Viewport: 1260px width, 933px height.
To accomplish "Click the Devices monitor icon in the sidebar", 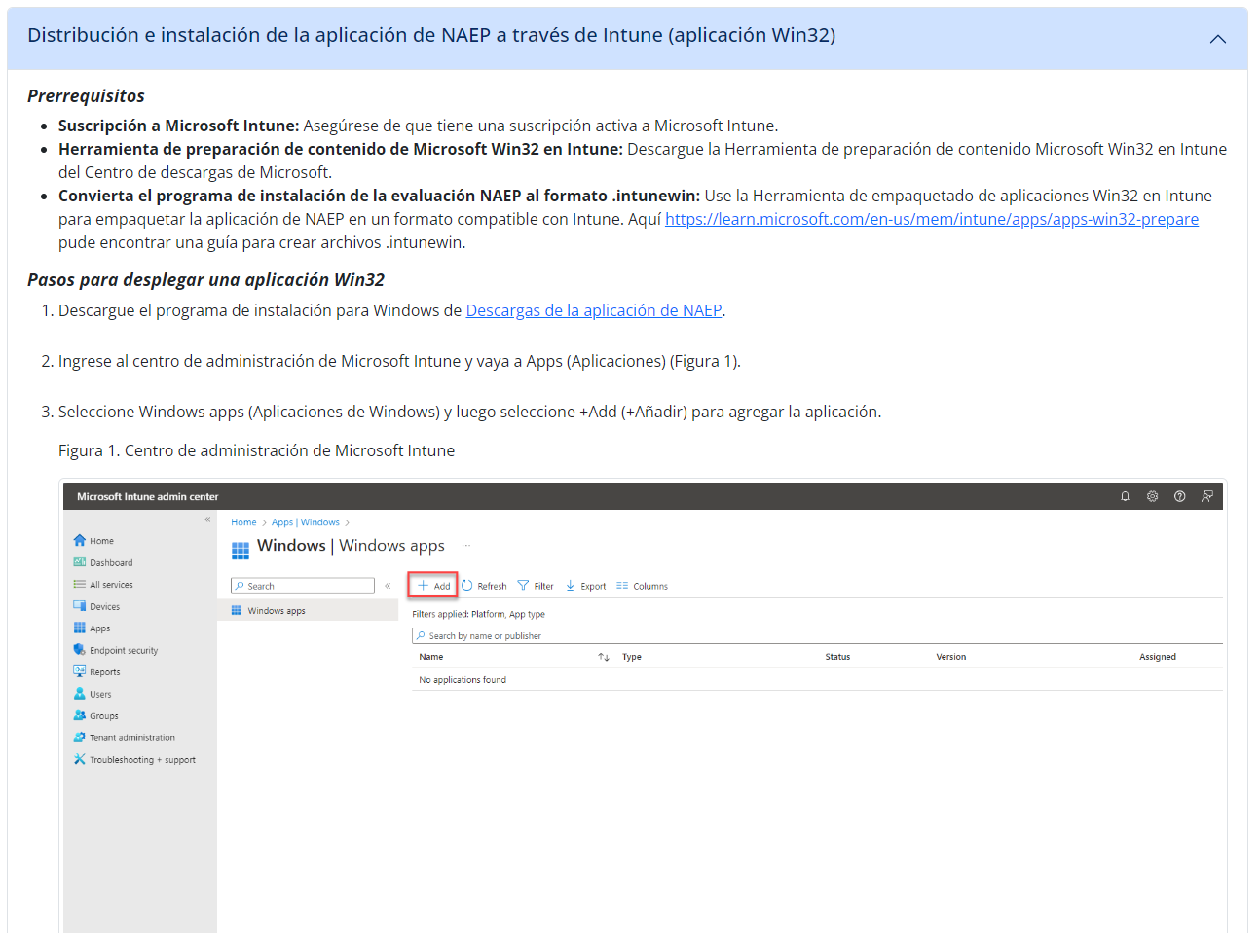I will [x=80, y=606].
